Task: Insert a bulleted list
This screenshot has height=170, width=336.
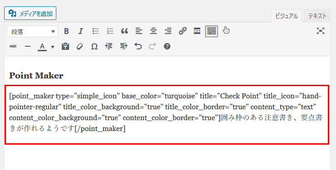Action: [95, 31]
